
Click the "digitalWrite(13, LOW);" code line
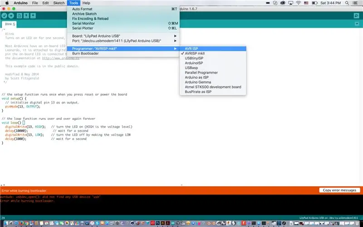25,135
